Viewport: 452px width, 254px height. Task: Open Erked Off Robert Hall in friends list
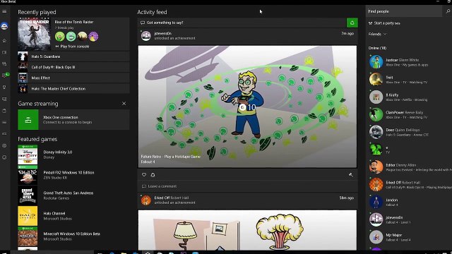410,185
